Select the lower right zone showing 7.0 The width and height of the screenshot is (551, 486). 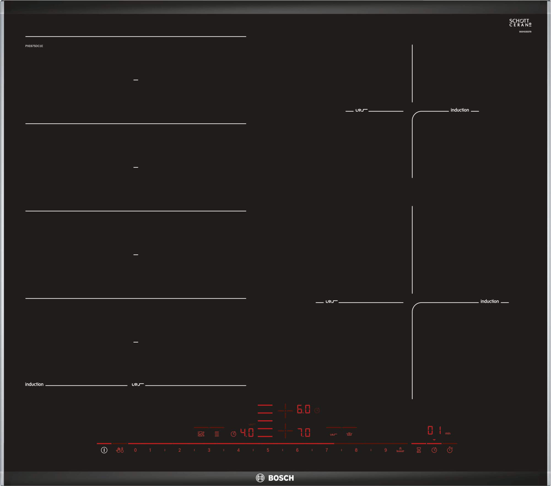[303, 433]
